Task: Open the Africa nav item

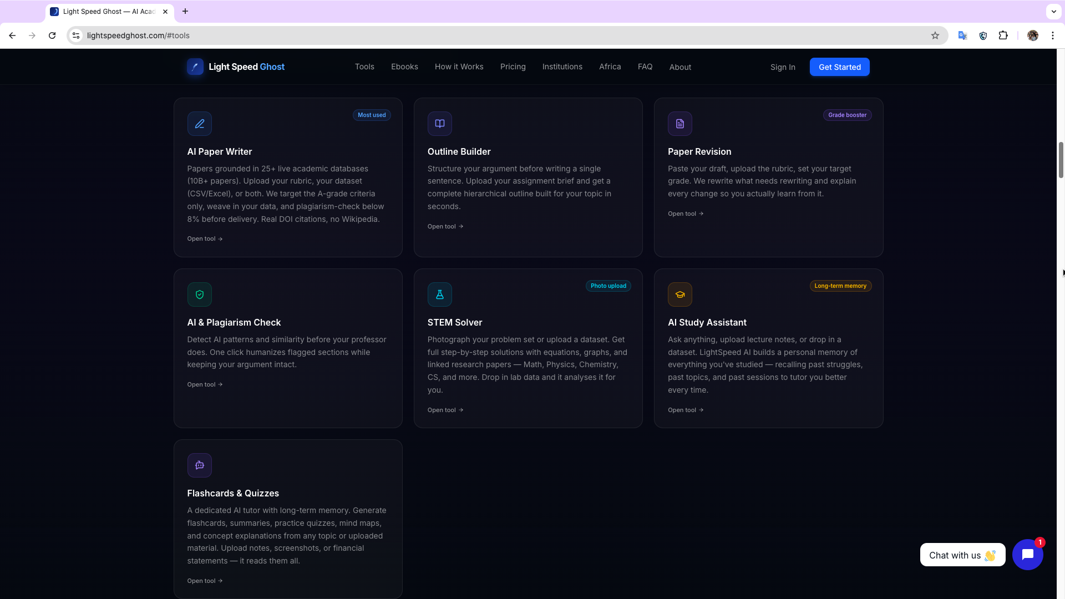Action: (x=610, y=67)
